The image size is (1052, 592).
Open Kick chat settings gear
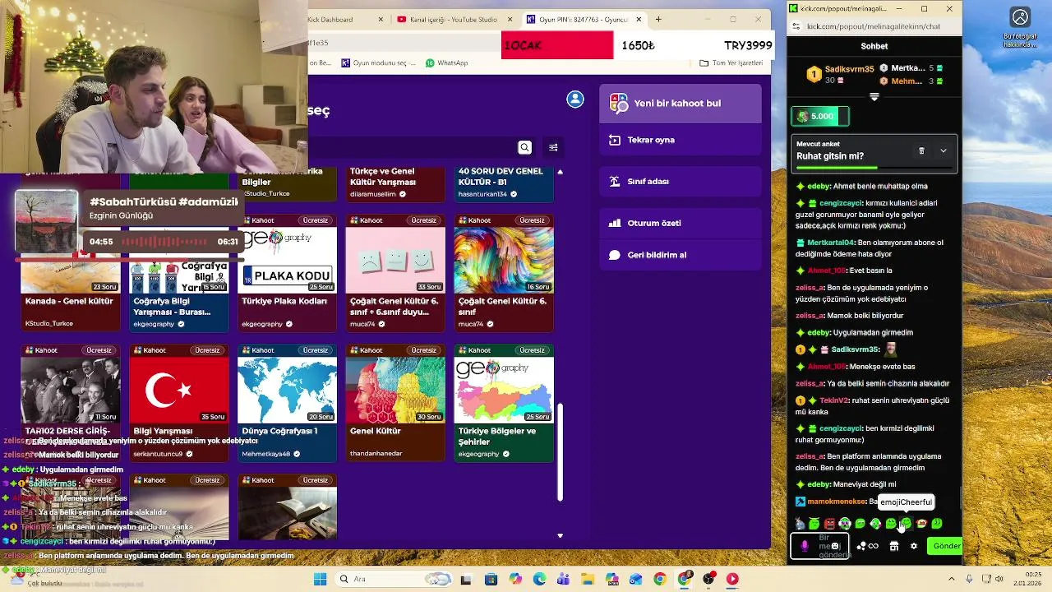coord(914,546)
